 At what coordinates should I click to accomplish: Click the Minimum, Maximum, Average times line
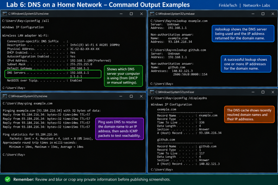(x=46, y=147)
